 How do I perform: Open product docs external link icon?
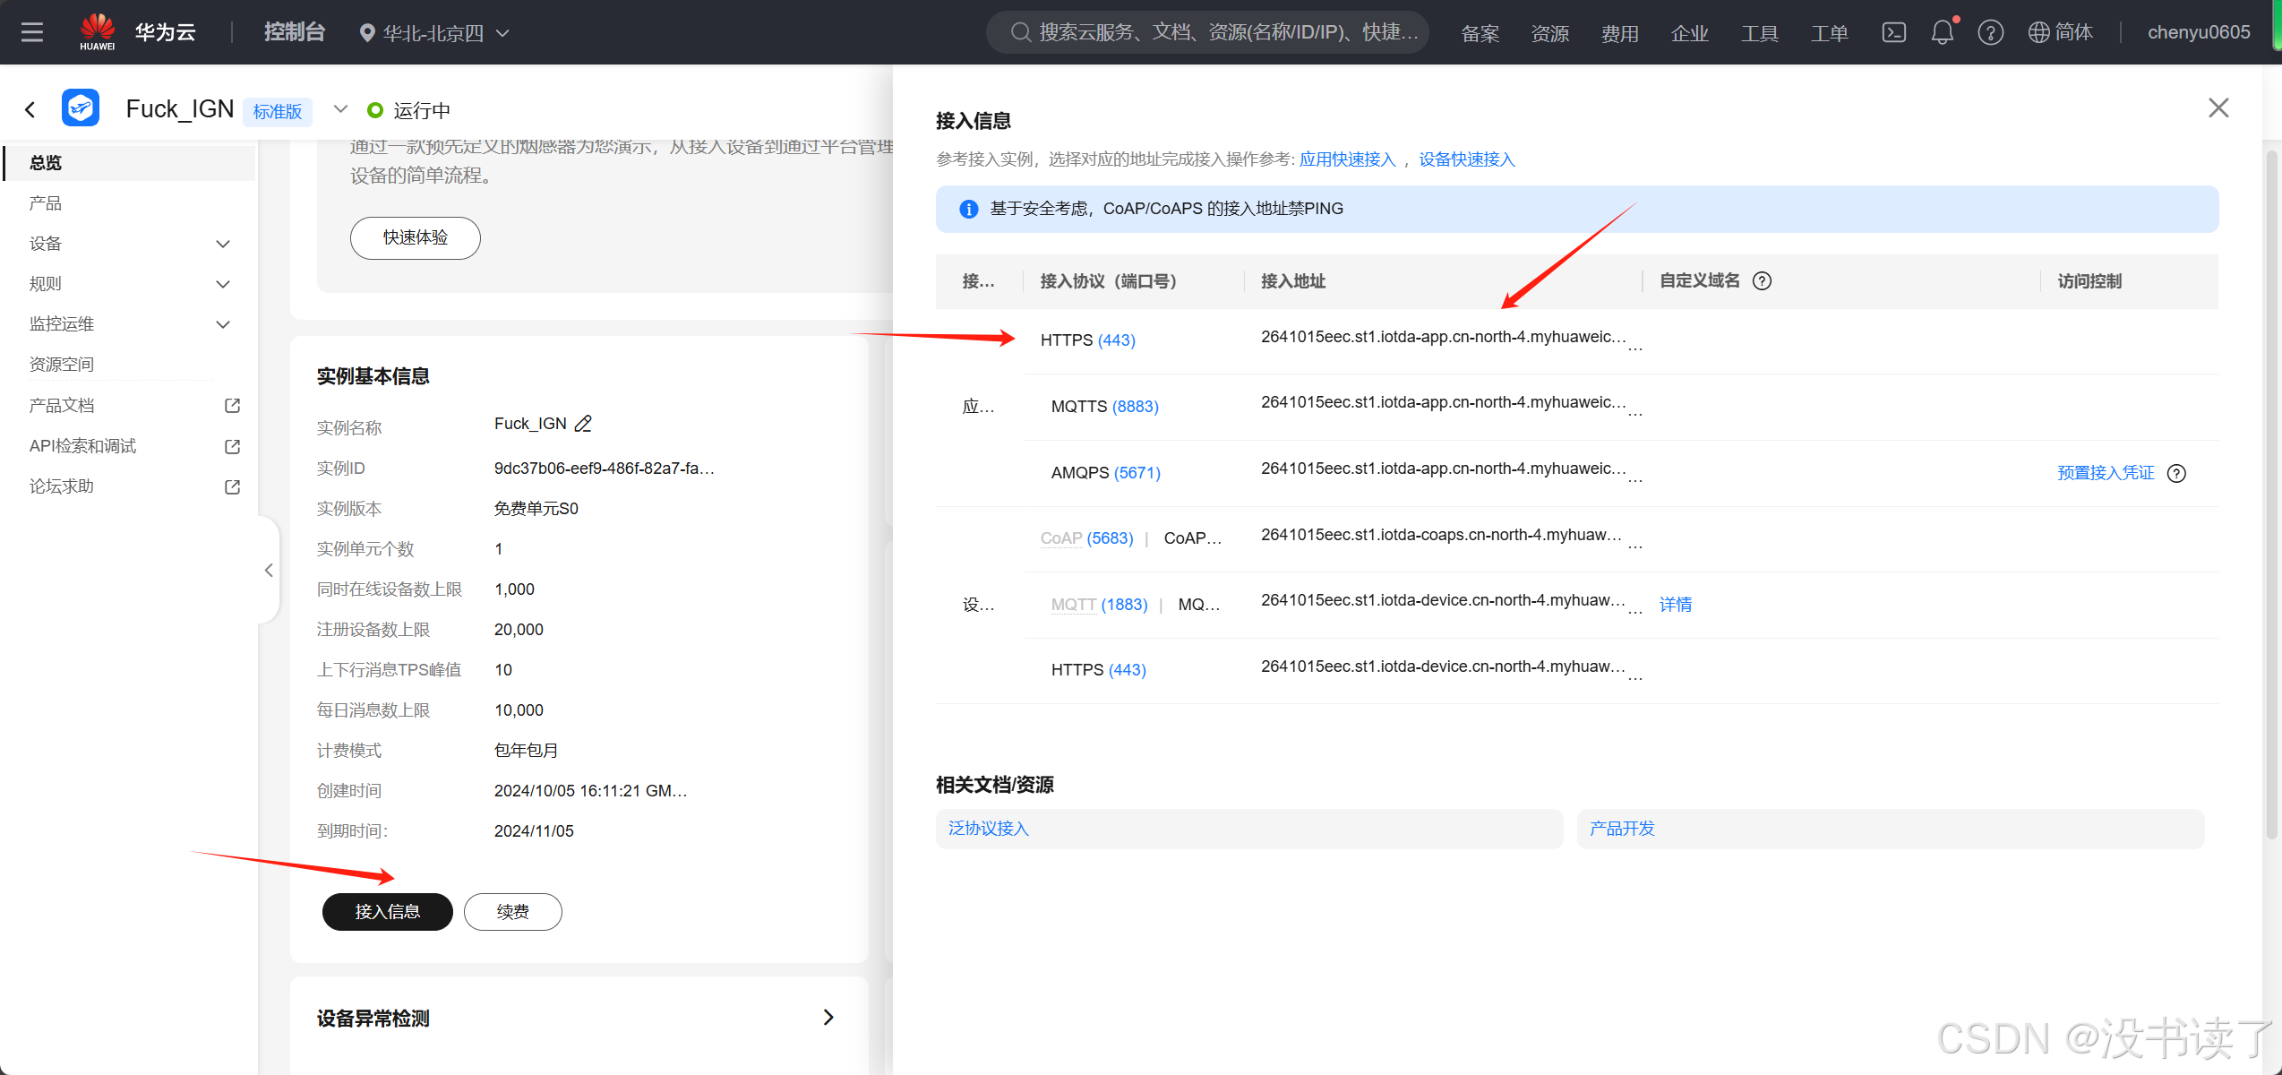point(232,406)
